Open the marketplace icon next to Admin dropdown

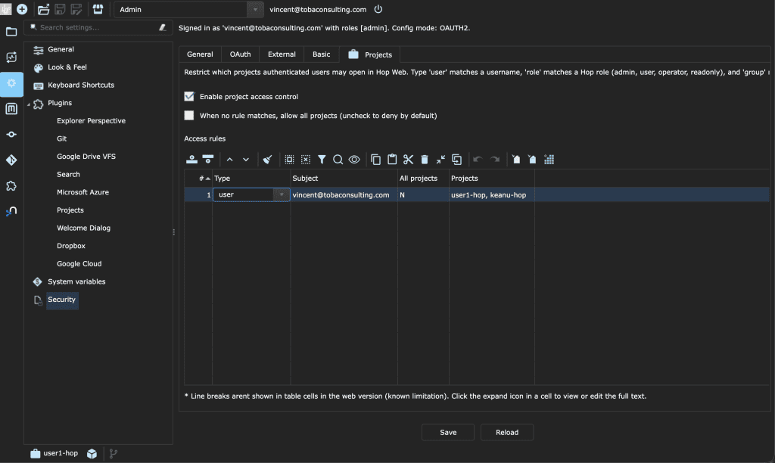tap(98, 9)
